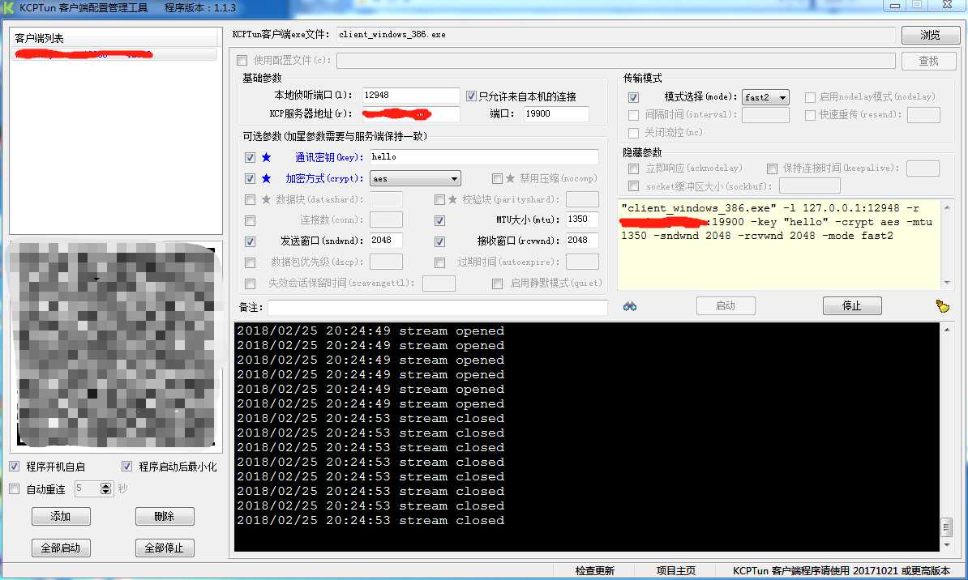This screenshot has height=580, width=968.
Task: Uncheck the 发送窗口(sndwnd) checkbox
Action: (x=250, y=241)
